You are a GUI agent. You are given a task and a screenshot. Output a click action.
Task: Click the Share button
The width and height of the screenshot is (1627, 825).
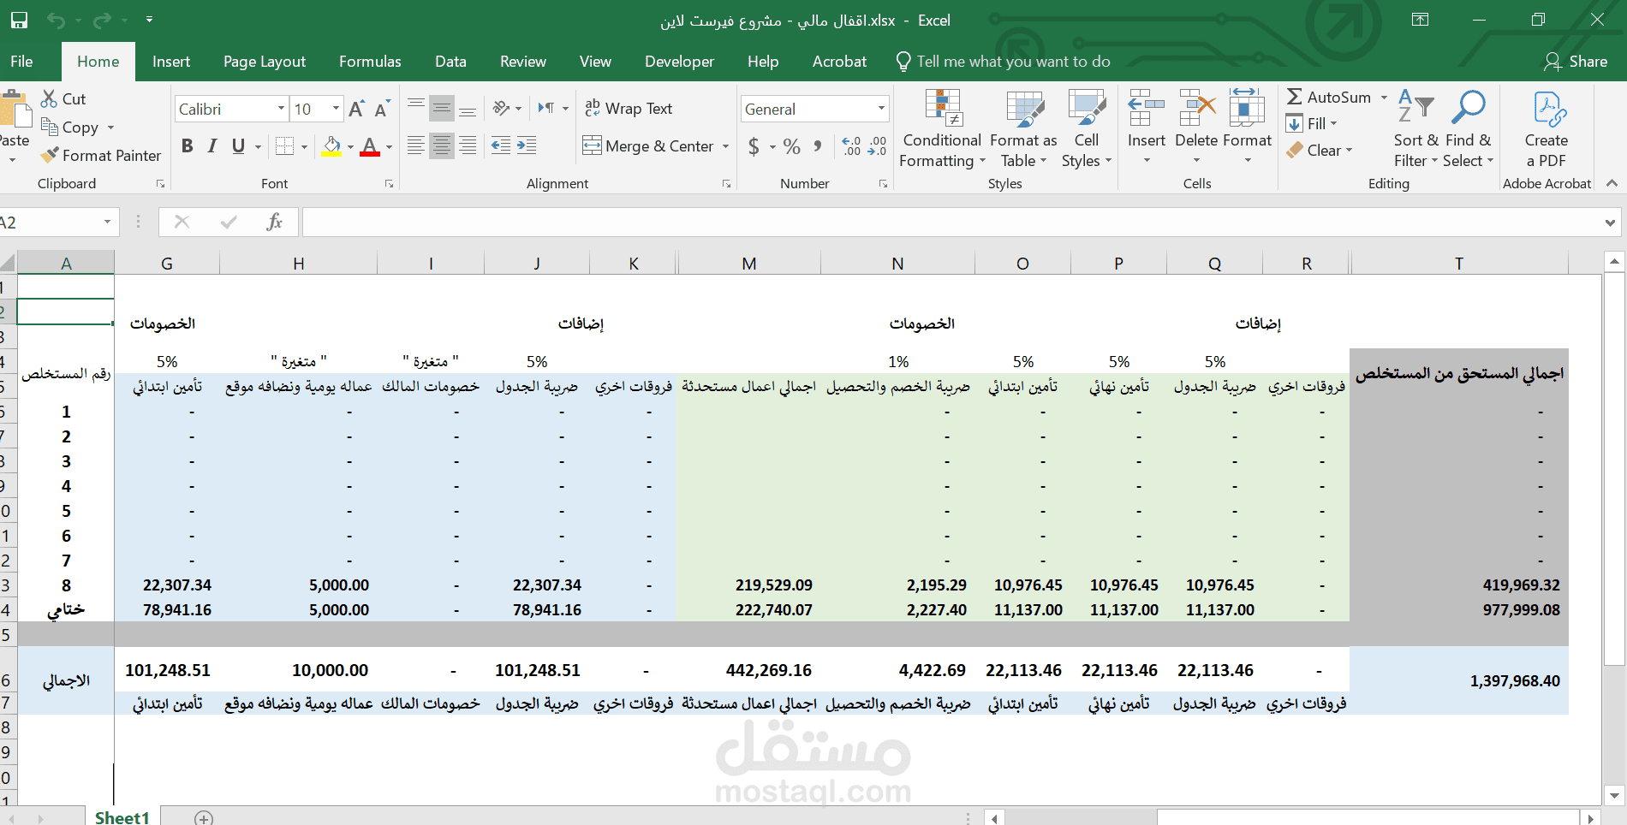(1576, 62)
